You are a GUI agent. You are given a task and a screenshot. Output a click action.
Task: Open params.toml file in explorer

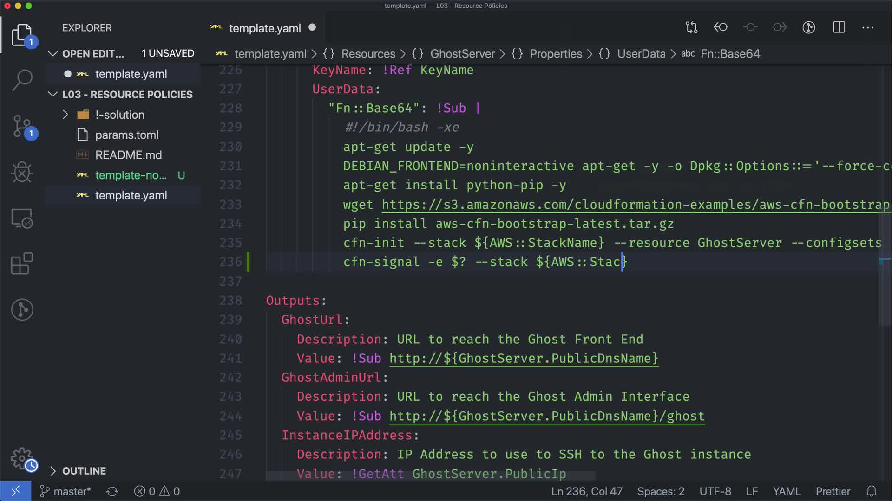(x=127, y=135)
